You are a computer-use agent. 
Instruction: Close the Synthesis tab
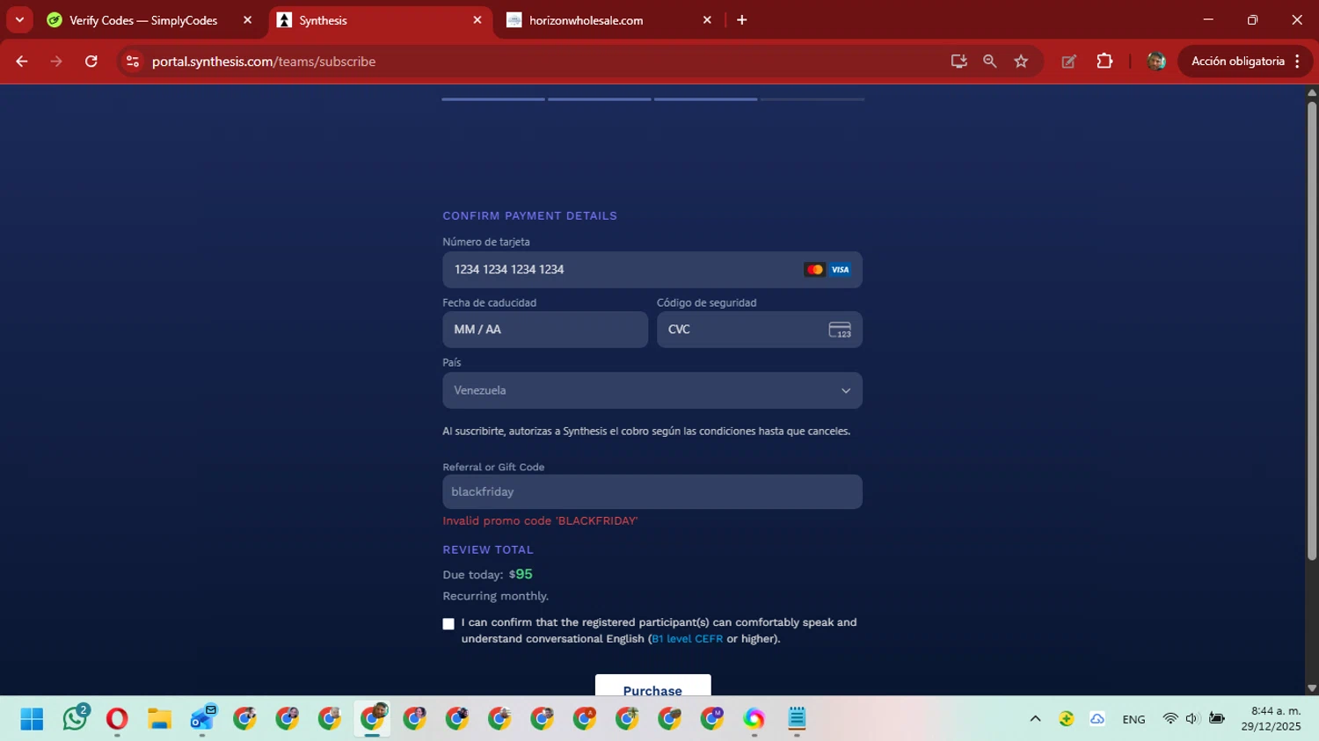[x=477, y=20]
